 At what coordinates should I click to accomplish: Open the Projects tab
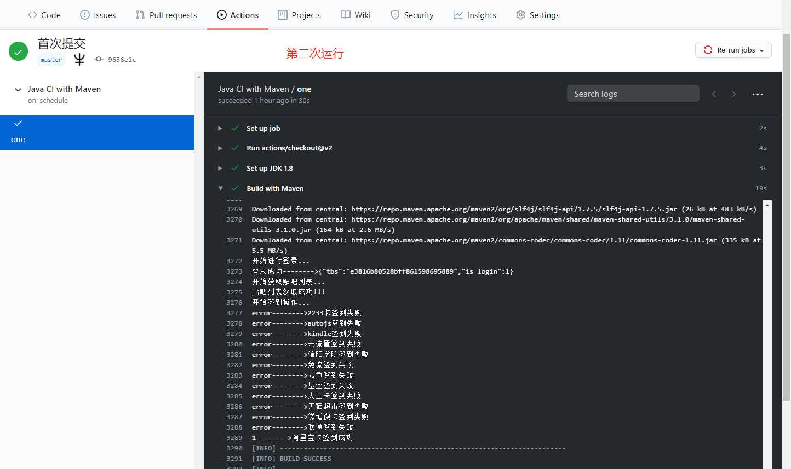click(x=299, y=15)
